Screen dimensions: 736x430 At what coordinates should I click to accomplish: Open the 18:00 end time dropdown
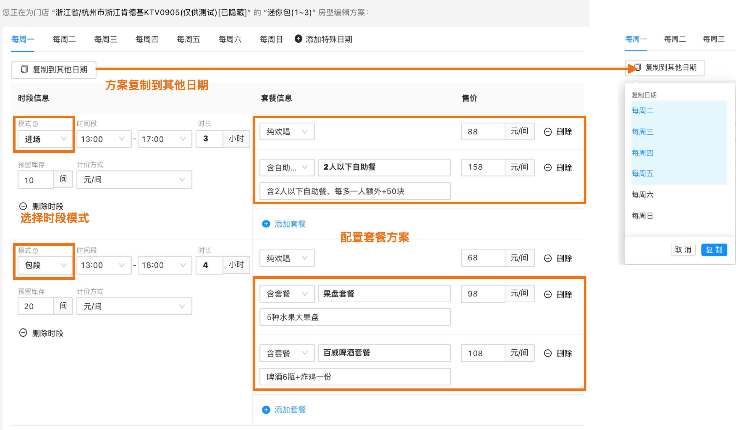click(x=165, y=265)
